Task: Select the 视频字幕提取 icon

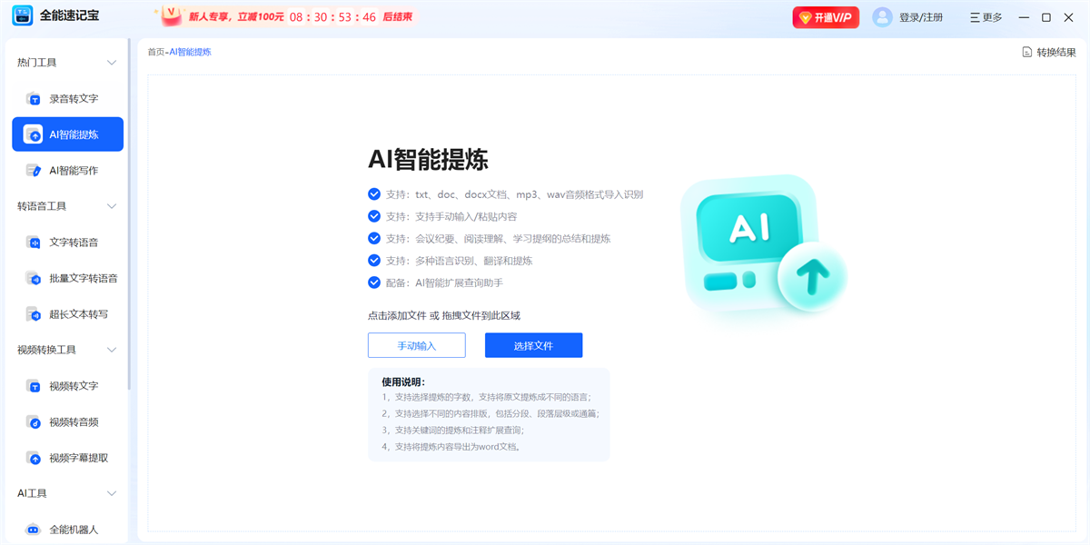Action: 34,458
